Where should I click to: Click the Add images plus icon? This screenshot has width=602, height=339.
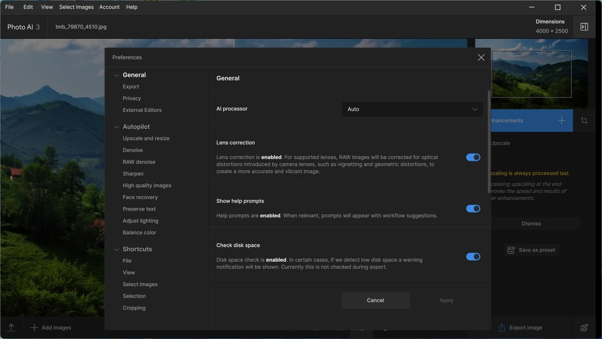34,327
